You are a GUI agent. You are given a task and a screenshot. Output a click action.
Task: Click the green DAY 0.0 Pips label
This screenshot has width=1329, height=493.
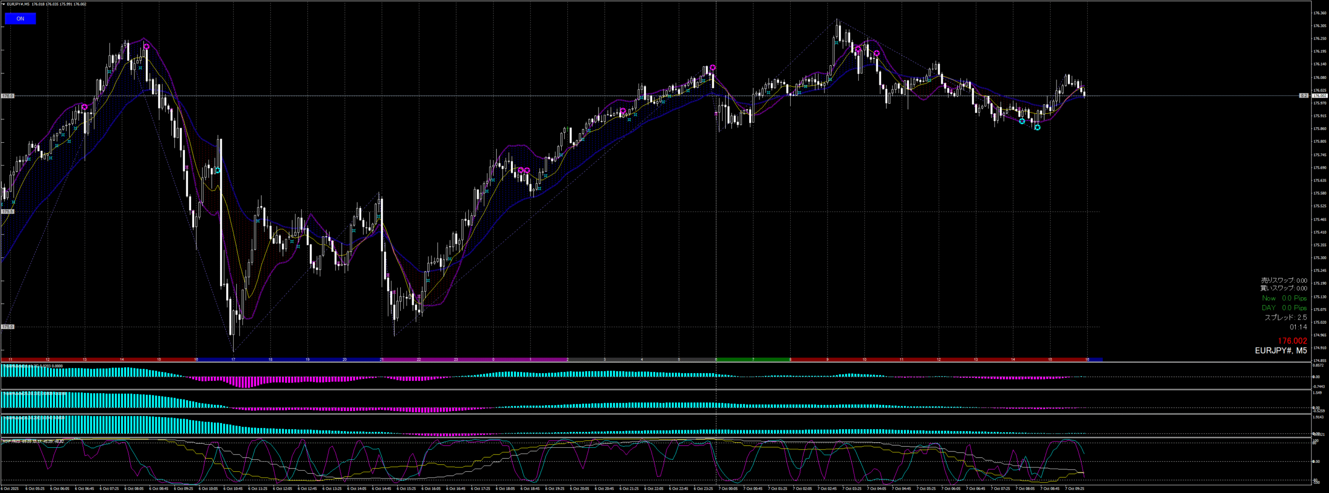tap(1284, 308)
